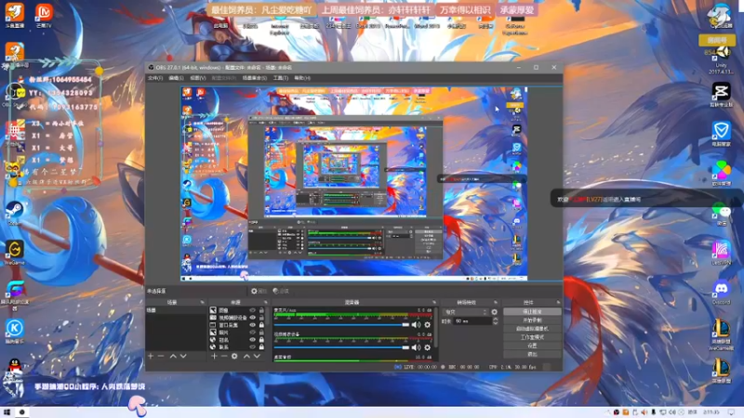Viewport: 744px width, 418px height.
Task: Move scene down with the down arrow under 场景 list
Action: 183,356
